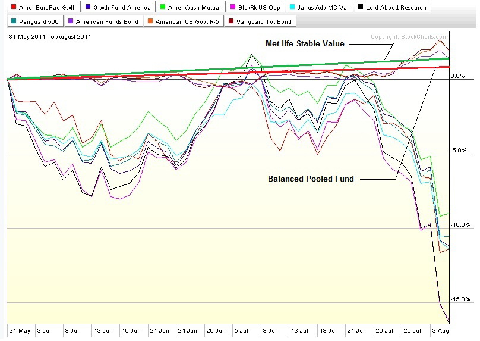Click the black Lord Abbett Research swatch
Image resolution: width=480 pixels, height=341 pixels.
361,7
